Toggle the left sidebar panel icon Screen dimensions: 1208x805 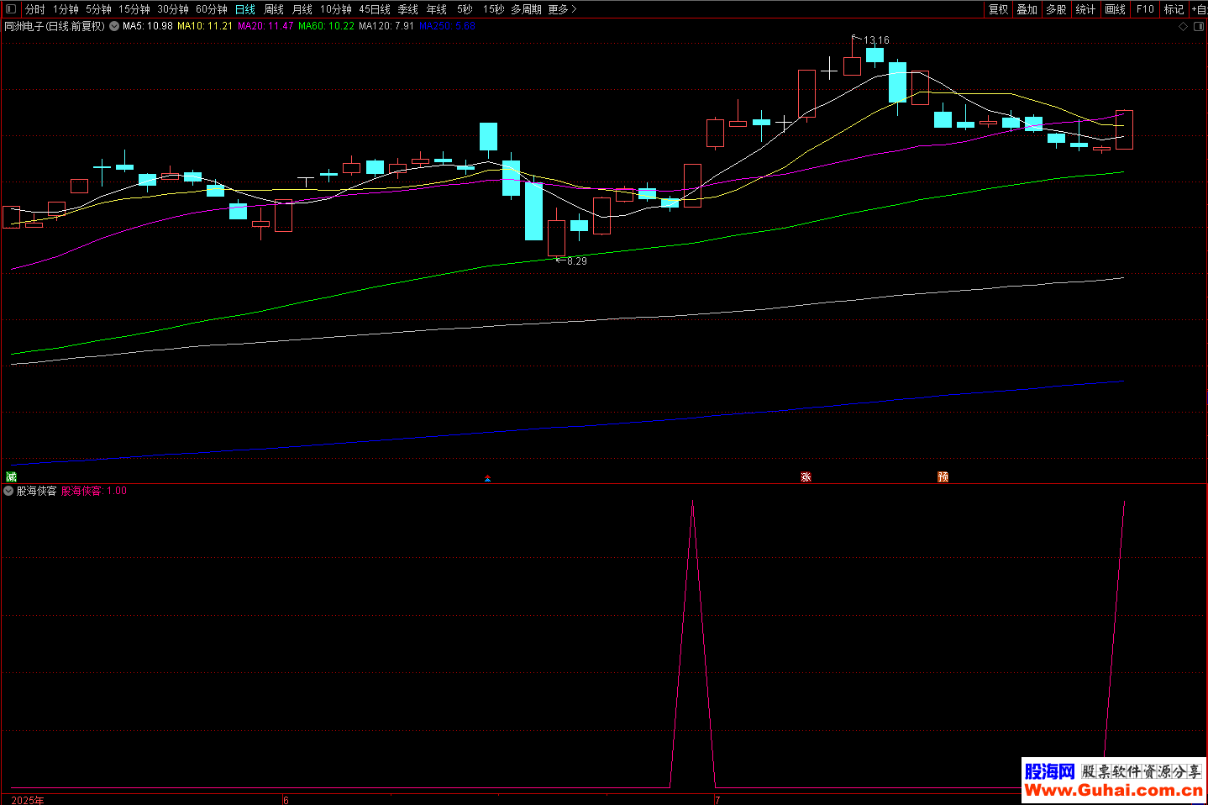(x=10, y=9)
